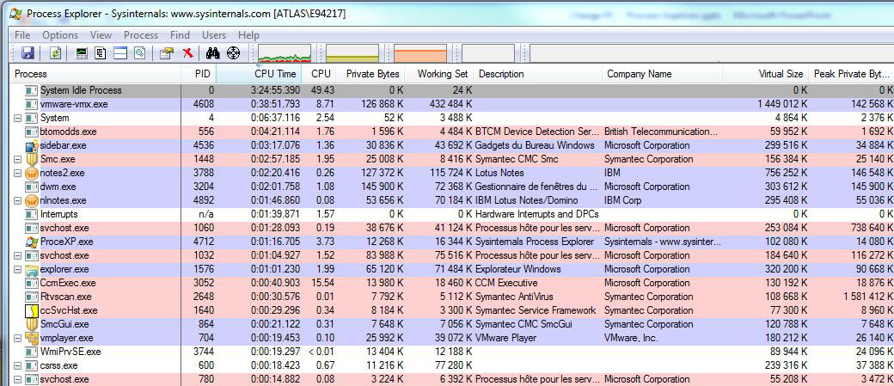Open the System Information toolbar icon
Viewport: 894px width, 386px height.
(x=83, y=53)
